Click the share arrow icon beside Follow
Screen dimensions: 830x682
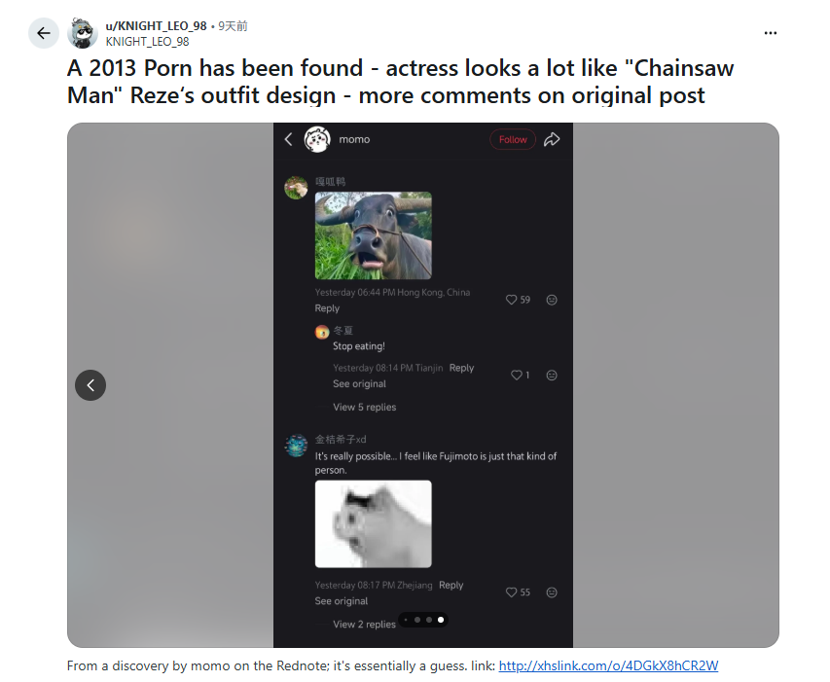[x=552, y=139]
